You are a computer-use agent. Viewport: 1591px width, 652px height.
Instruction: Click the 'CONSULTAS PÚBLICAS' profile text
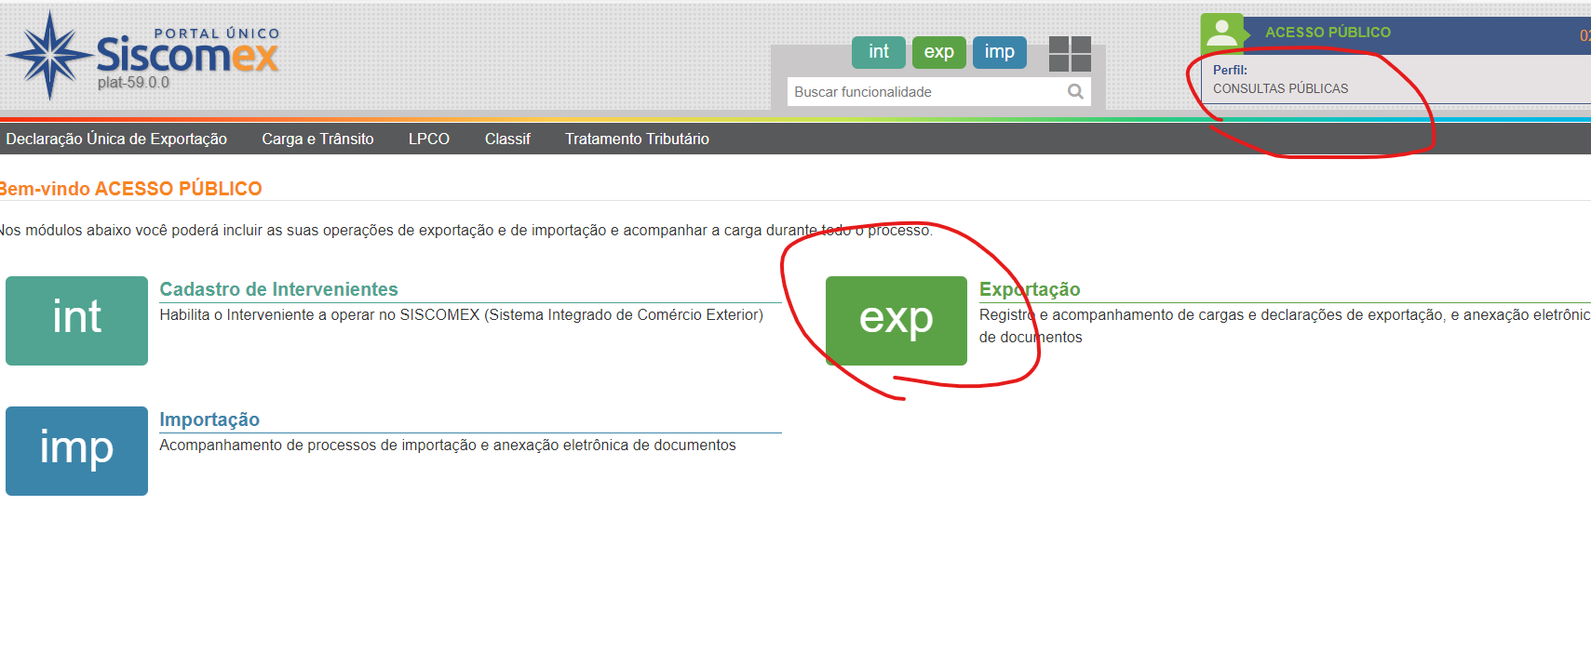[x=1280, y=88]
